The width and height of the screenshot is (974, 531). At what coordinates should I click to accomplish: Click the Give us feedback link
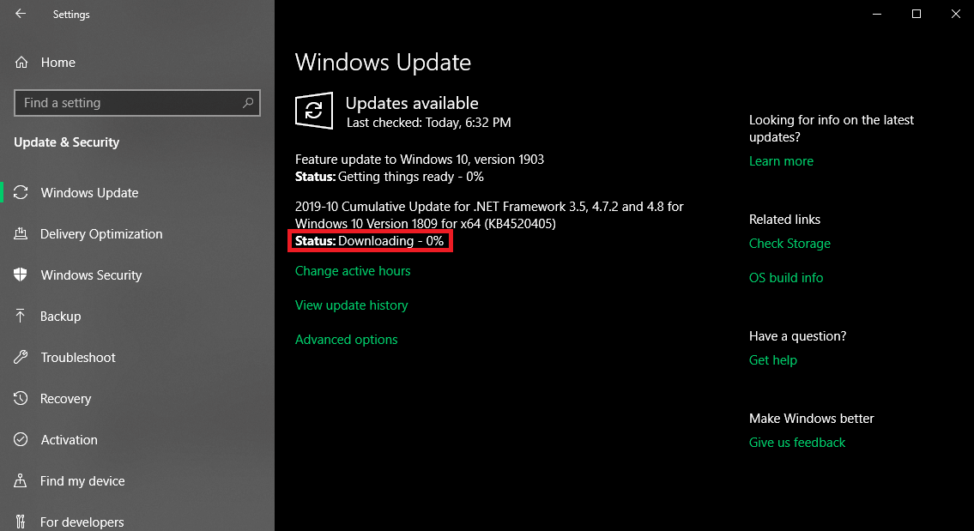coord(796,443)
